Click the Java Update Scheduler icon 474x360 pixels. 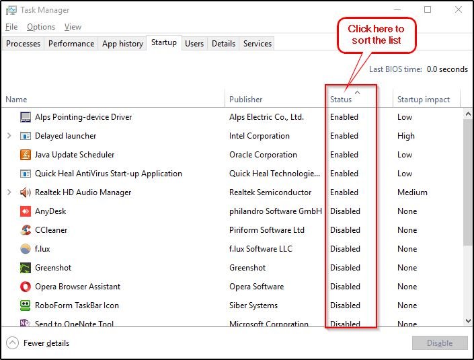(x=26, y=155)
